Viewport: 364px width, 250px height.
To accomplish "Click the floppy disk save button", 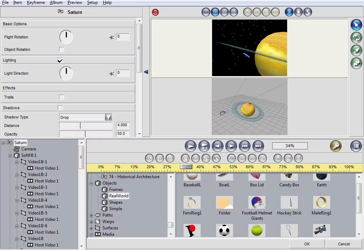I will click(278, 158).
